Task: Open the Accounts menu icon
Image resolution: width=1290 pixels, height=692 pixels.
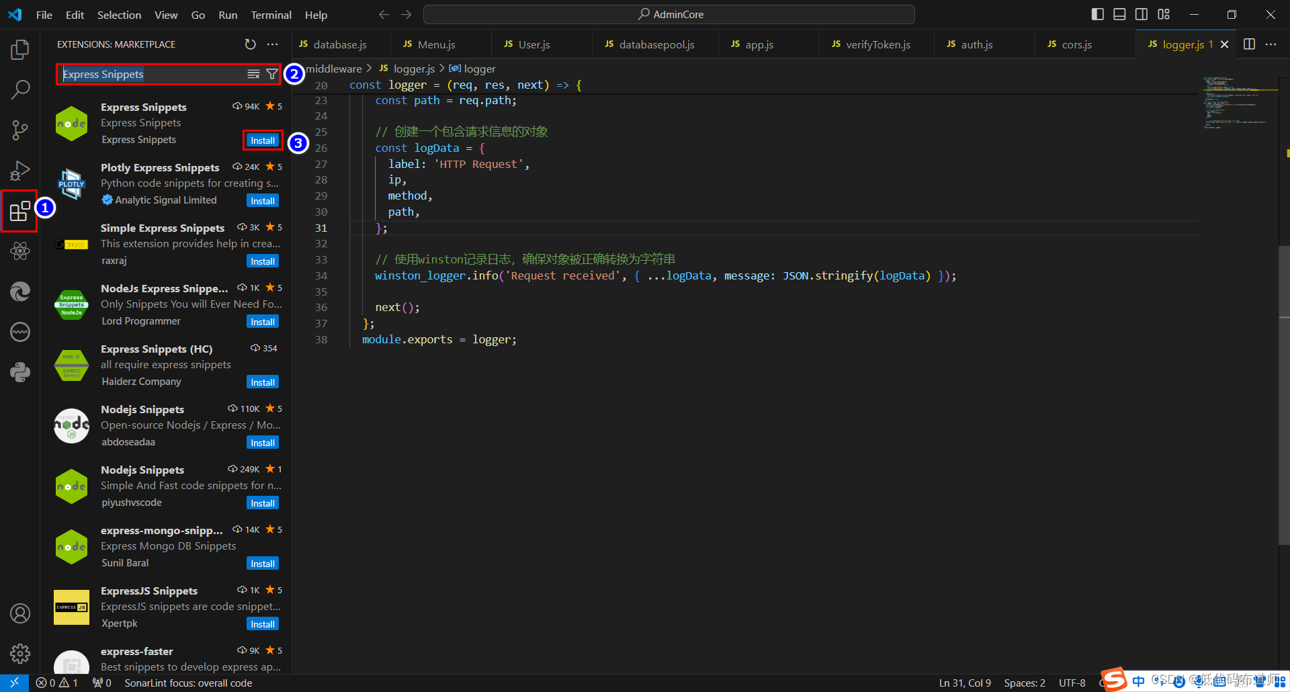Action: click(20, 613)
